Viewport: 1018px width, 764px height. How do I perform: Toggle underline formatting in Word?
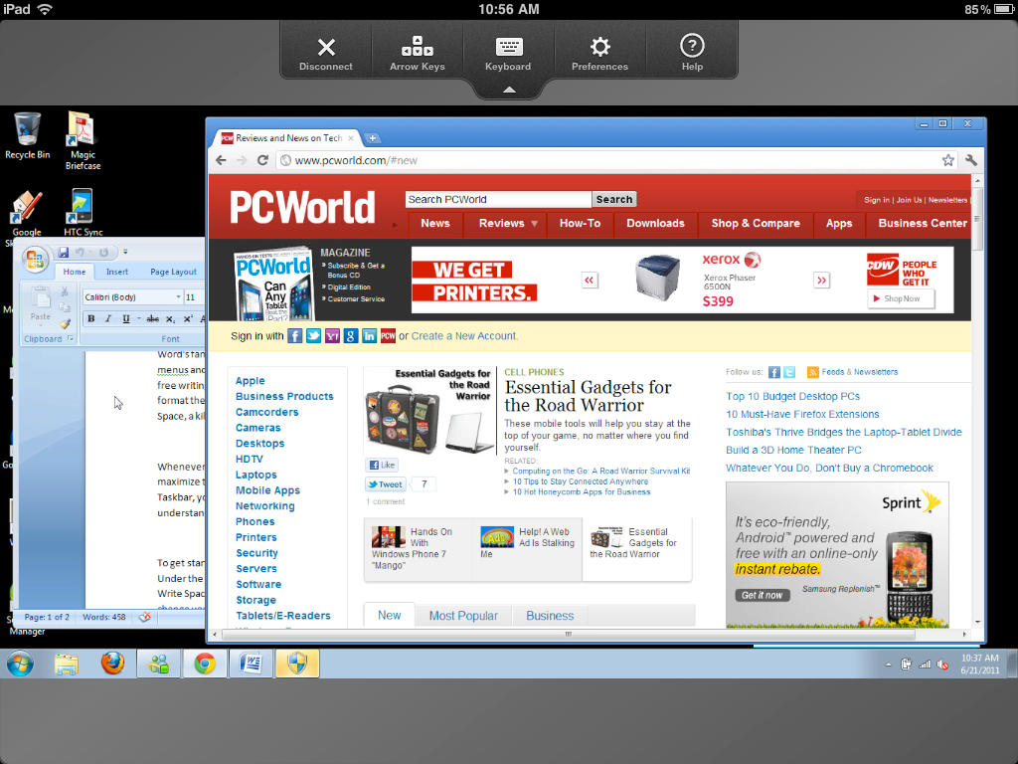(126, 319)
